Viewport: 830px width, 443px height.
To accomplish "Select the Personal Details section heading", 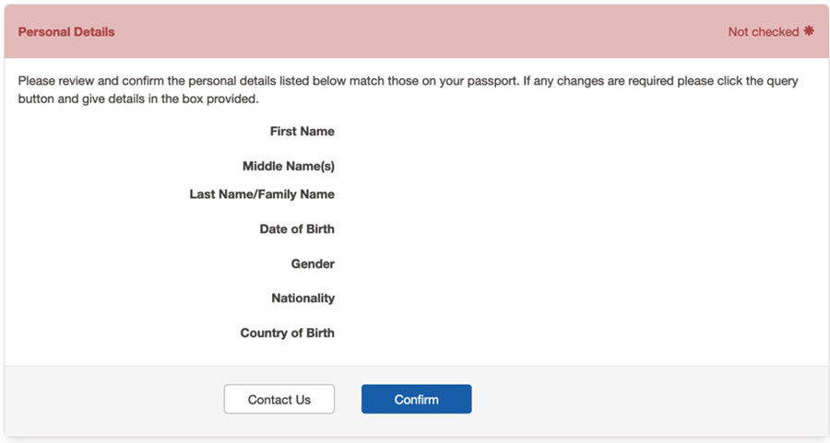I will pyautogui.click(x=66, y=32).
